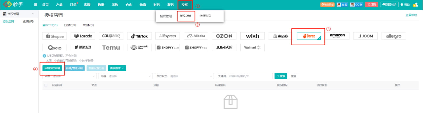The image size is (423, 113).
Task: Open the 客服 QQ support icon
Action: pyautogui.click(x=342, y=5)
